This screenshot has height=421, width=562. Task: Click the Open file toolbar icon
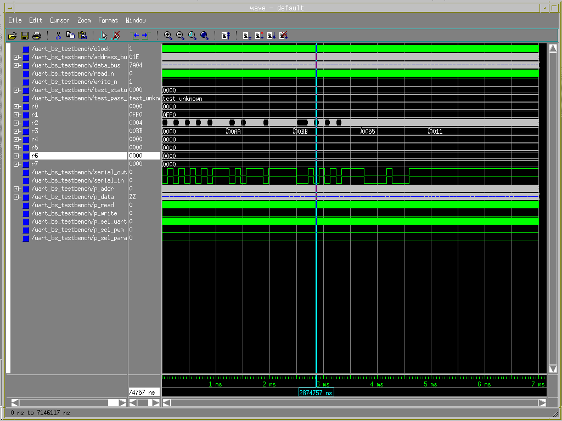coord(12,36)
